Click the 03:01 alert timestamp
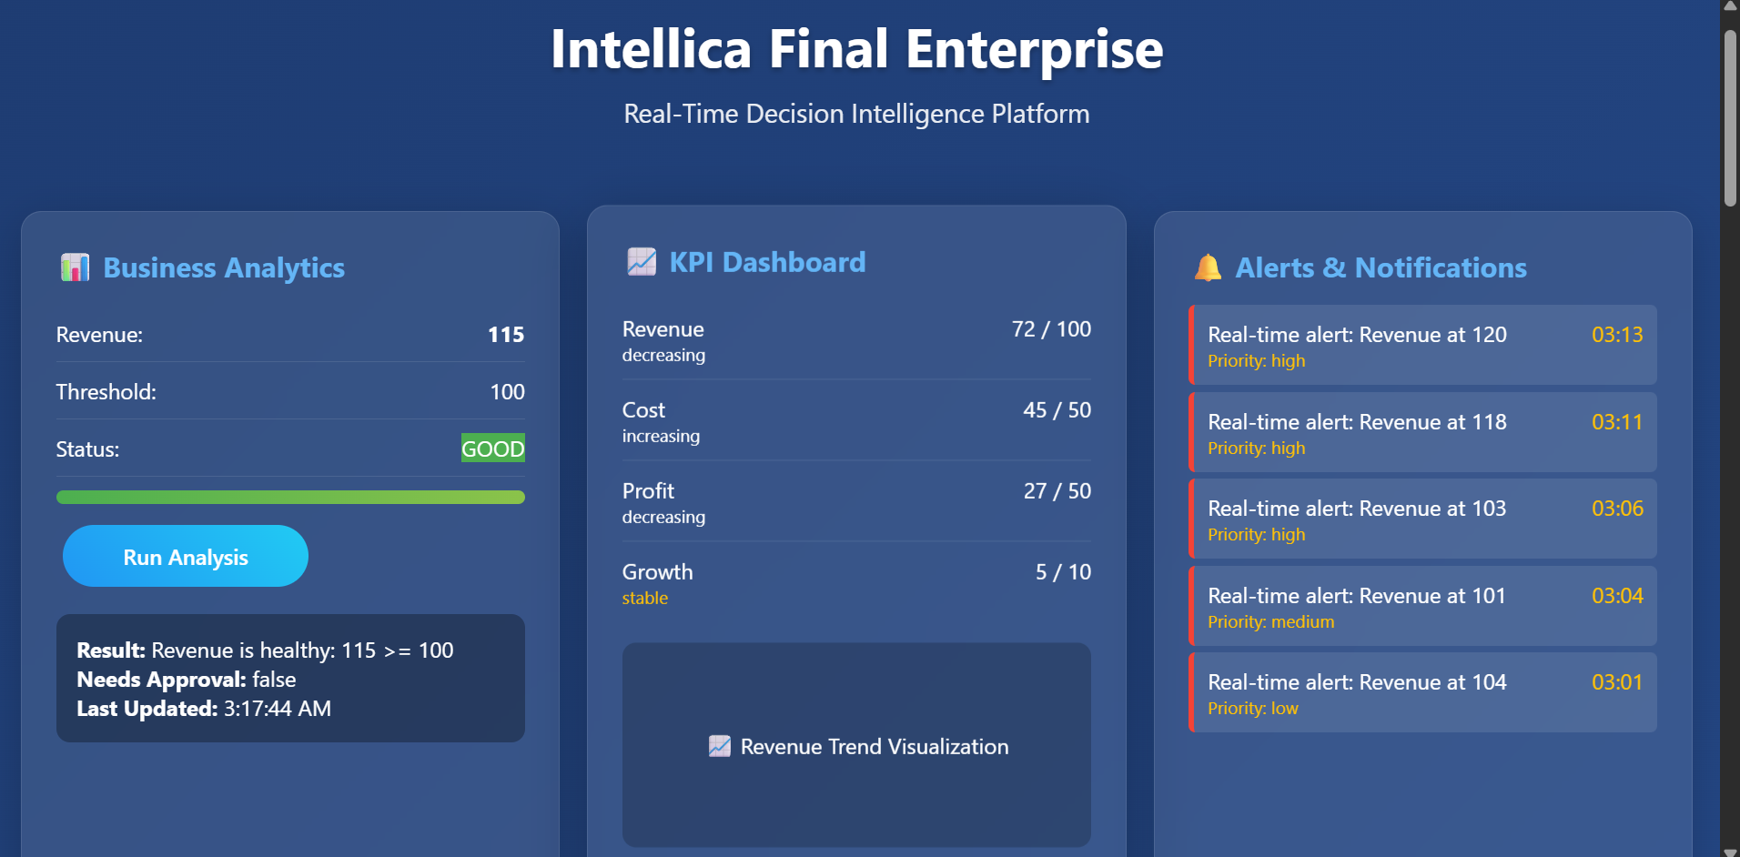1740x857 pixels. [1617, 682]
